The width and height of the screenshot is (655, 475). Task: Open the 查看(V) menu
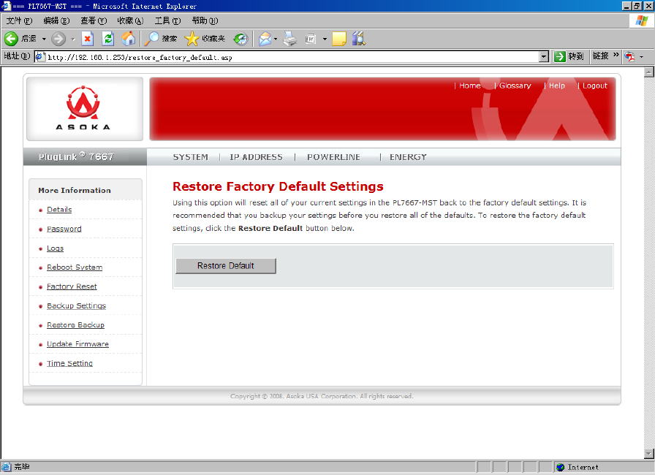94,21
